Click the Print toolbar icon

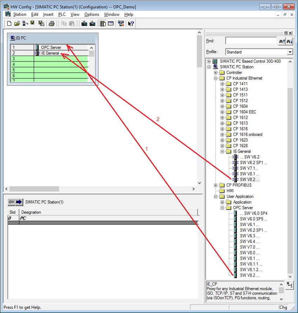click(52, 24)
